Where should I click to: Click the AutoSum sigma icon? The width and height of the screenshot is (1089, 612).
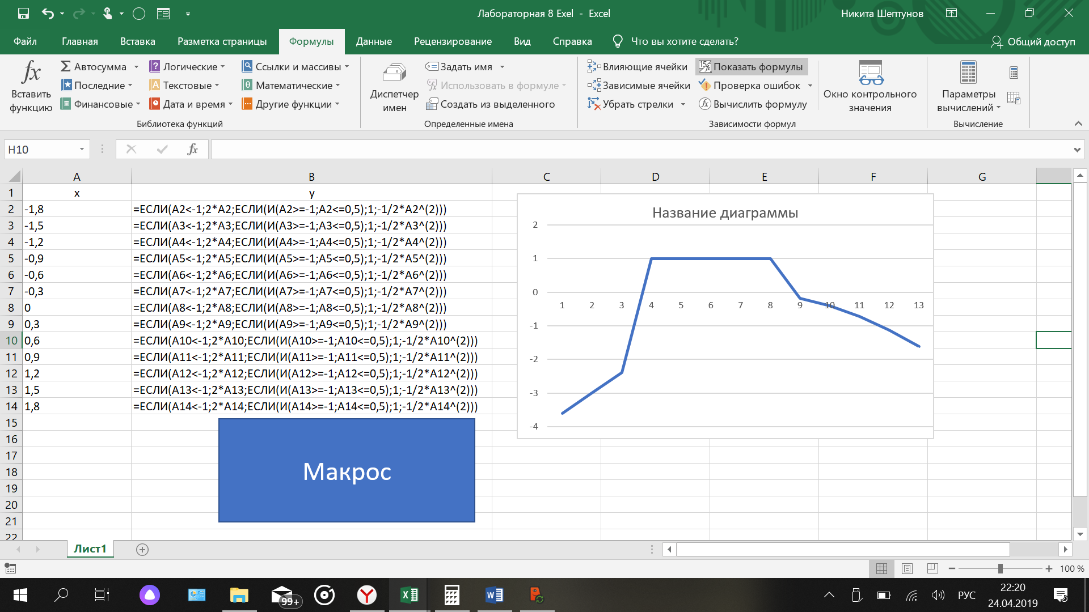[66, 66]
